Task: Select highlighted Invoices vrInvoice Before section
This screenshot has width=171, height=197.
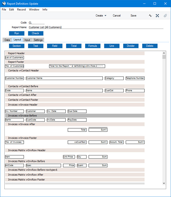Action: click(x=75, y=116)
